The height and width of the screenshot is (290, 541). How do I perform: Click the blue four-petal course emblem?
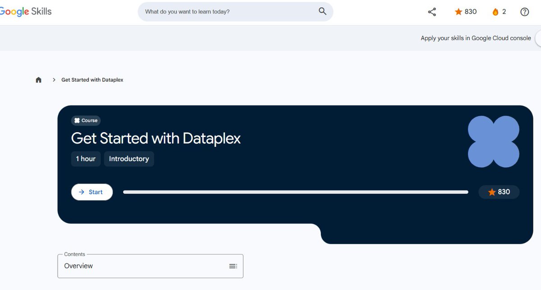(494, 142)
